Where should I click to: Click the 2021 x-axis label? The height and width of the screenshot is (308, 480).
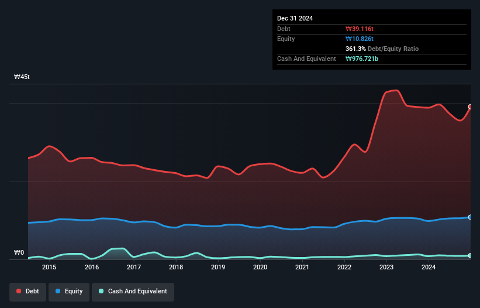click(302, 267)
